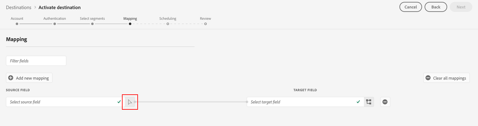Switch to the Scheduling step
Viewport: 478px width, 126px height.
[168, 21]
